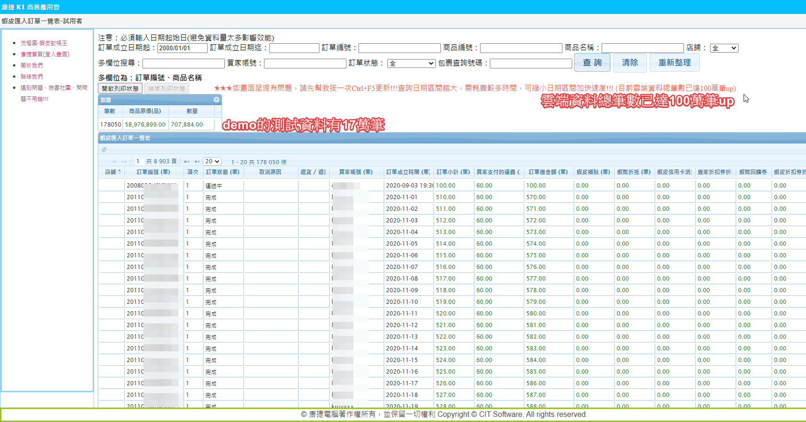This screenshot has height=422, width=806.
Task: Expand the 訂單狀態 filter dropdown
Action: [411, 63]
